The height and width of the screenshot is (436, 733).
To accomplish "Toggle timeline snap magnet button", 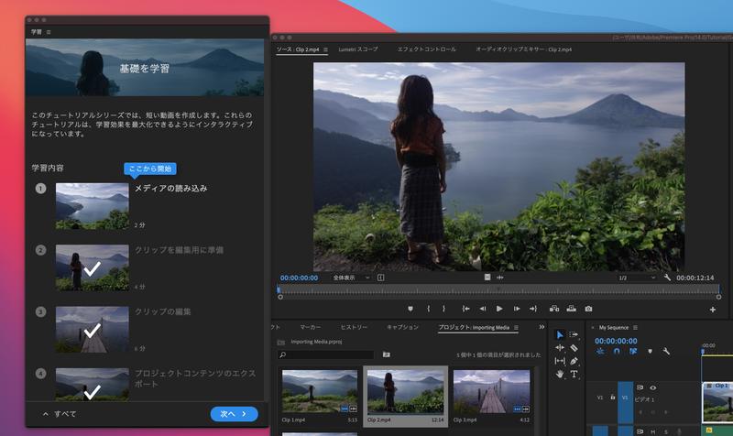I will [617, 351].
